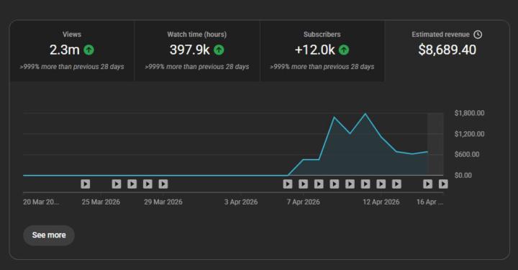Open the video marker two days before 12 Apr
This screenshot has width=518, height=270.
click(x=350, y=184)
